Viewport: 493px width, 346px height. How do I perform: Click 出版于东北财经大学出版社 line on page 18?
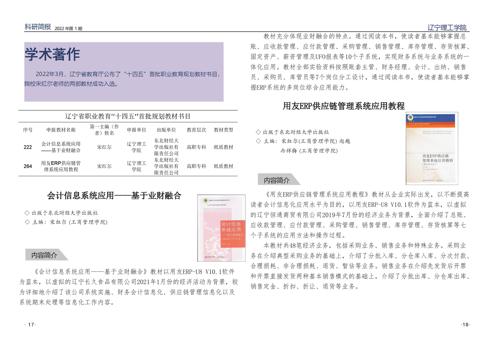[292, 132]
